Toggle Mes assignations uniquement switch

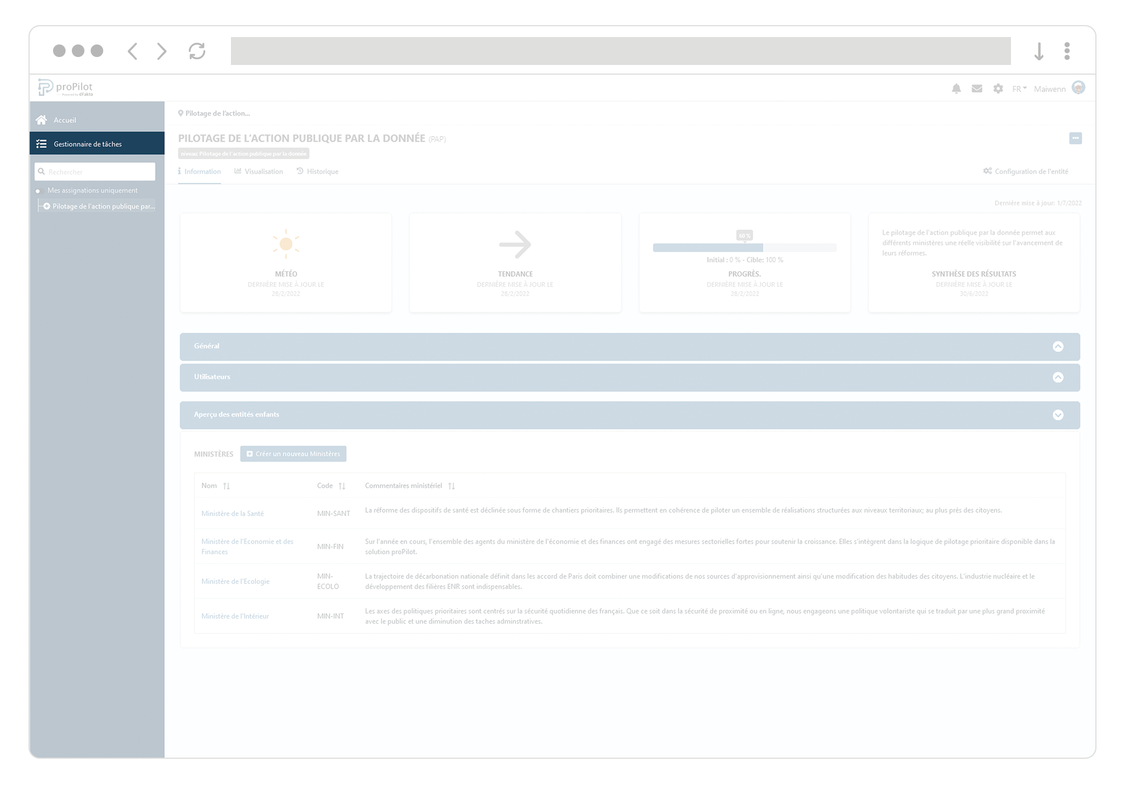pos(39,191)
